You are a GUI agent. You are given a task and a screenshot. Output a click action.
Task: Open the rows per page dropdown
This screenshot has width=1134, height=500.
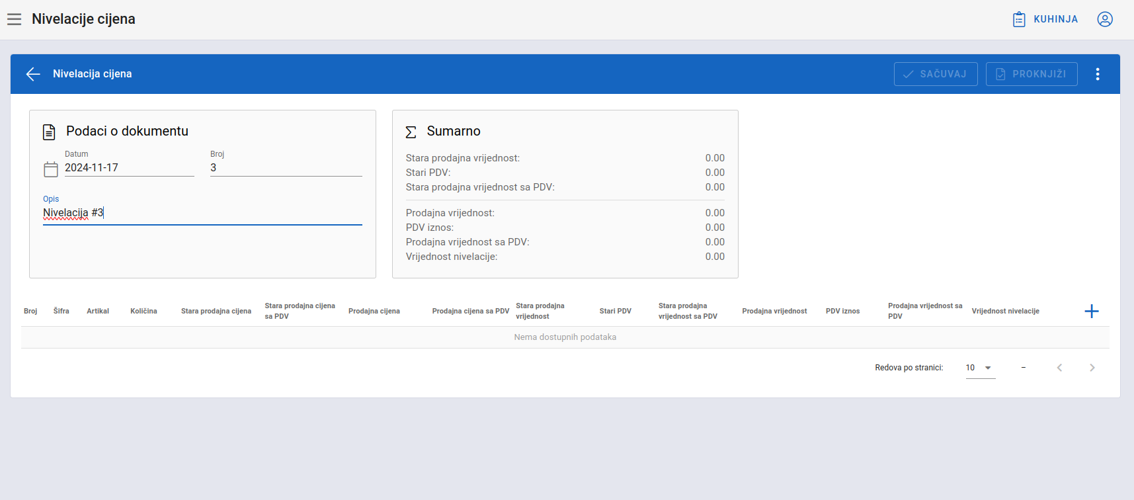pyautogui.click(x=981, y=368)
